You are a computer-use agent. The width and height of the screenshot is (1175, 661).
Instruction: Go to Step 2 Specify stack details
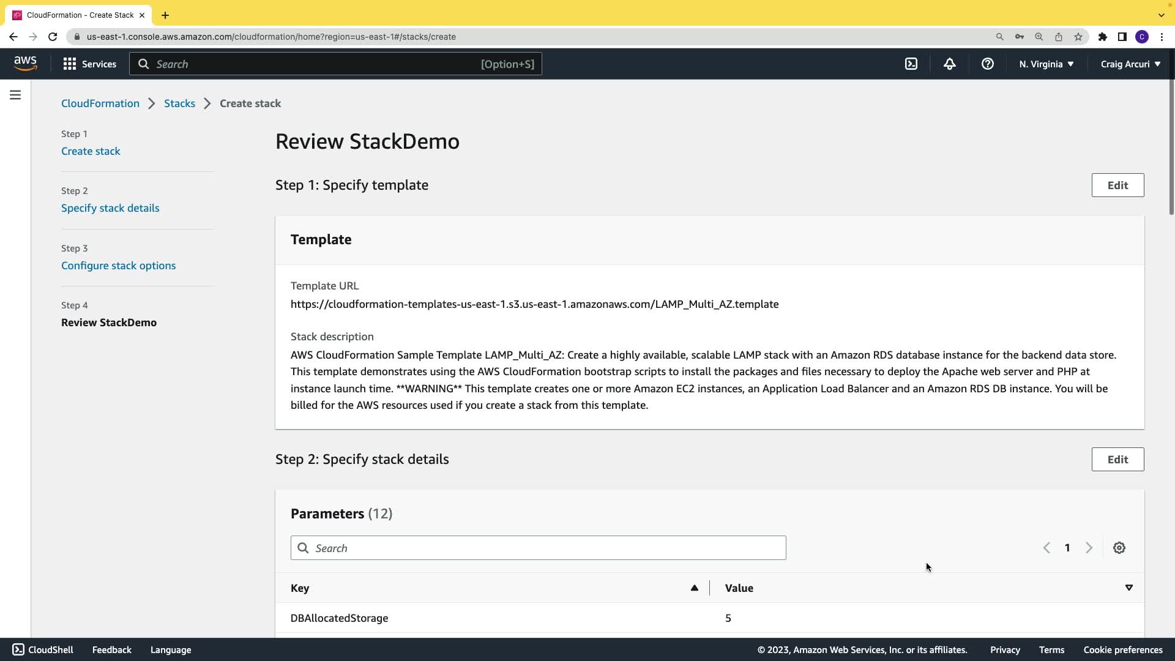[x=110, y=208]
